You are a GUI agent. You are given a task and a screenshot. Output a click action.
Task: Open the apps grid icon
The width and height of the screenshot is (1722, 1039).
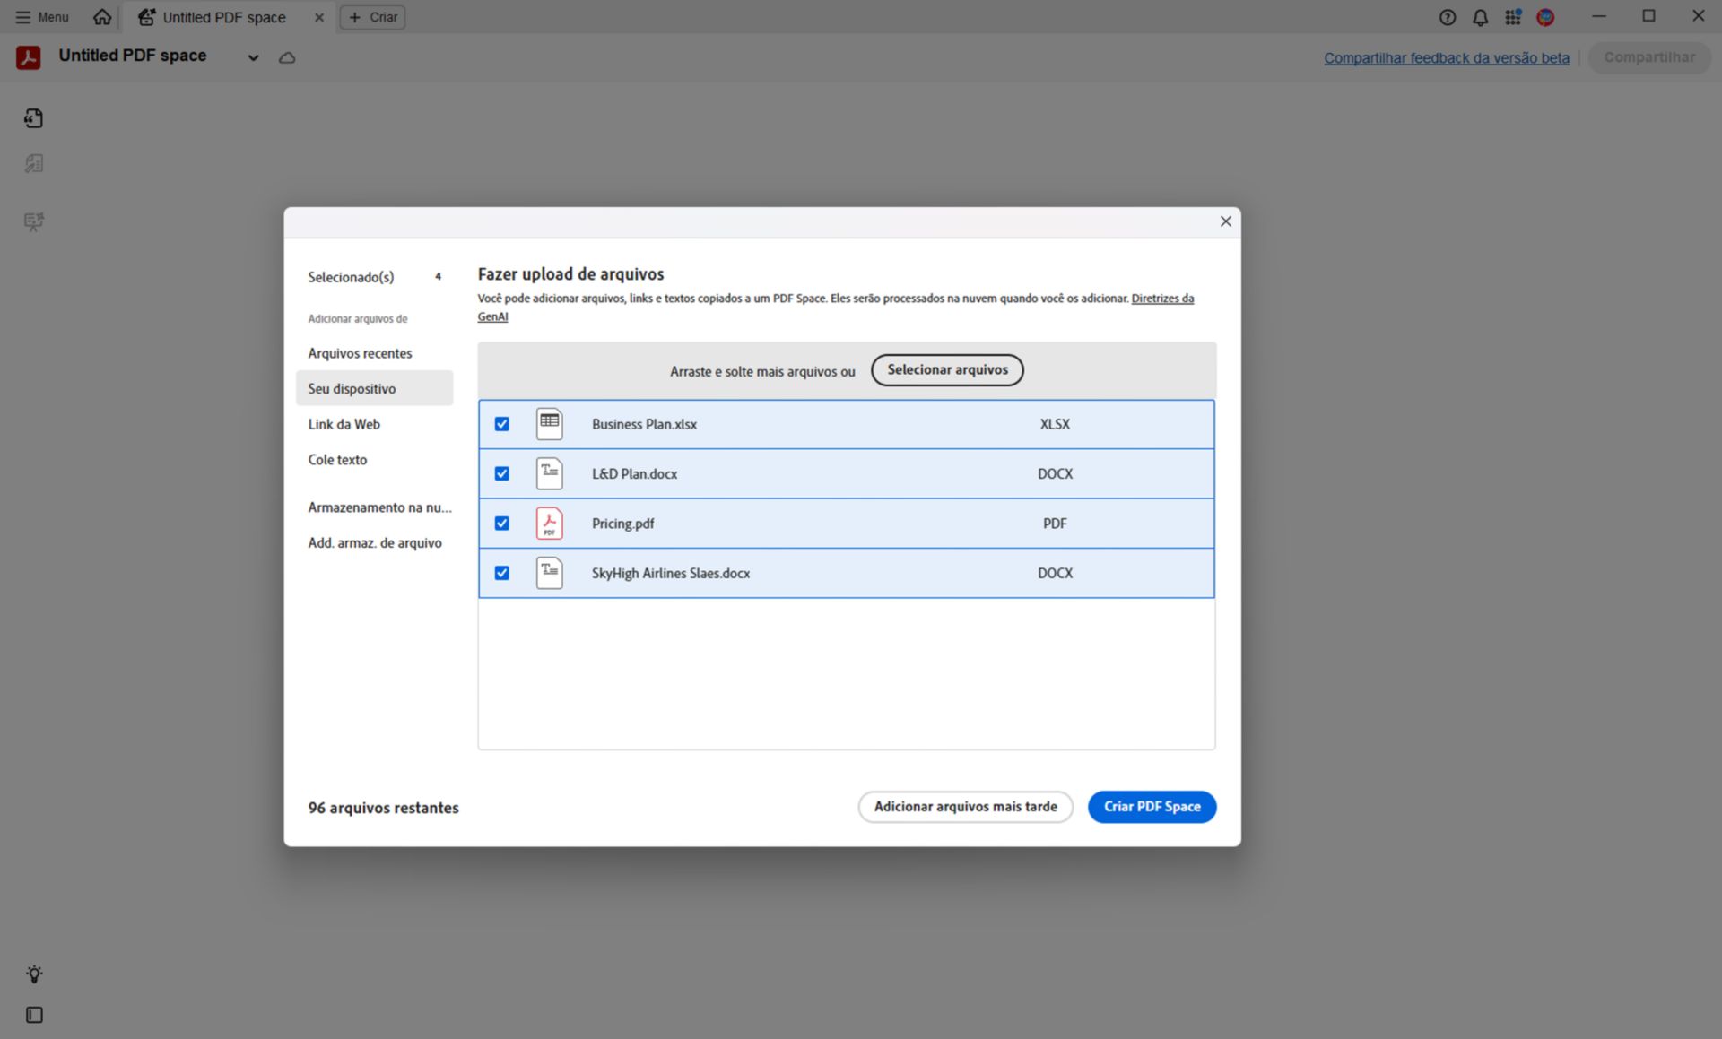click(x=1513, y=17)
